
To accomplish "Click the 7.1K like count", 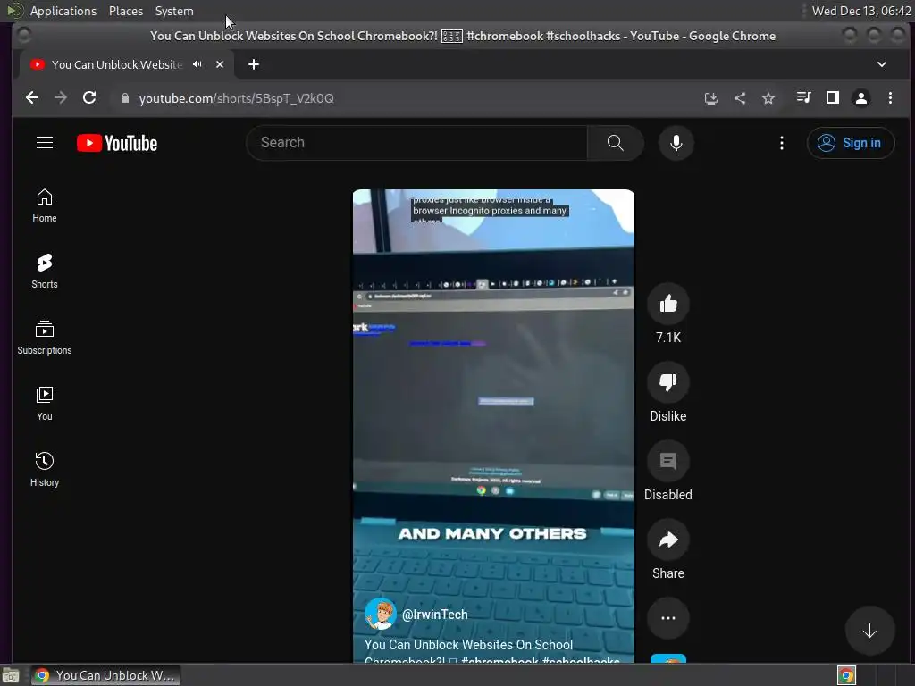I will [668, 337].
